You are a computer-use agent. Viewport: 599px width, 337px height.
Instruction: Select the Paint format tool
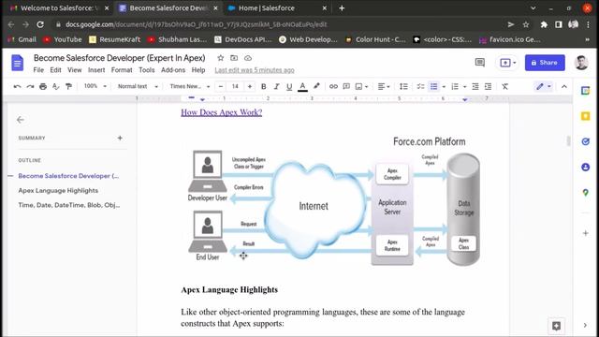click(x=68, y=86)
